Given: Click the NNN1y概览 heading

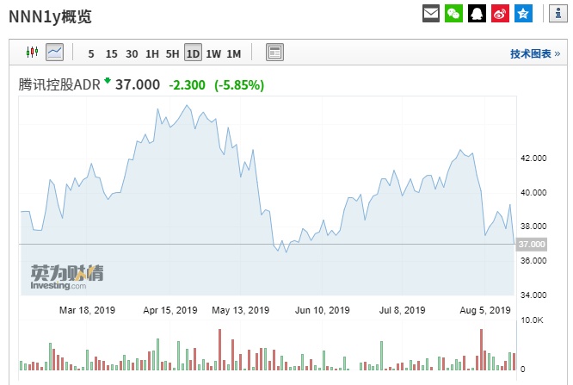Looking at the screenshot, I should pos(50,17).
